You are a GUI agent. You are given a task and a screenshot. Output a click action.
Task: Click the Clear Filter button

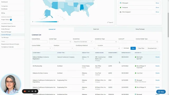point(141,48)
